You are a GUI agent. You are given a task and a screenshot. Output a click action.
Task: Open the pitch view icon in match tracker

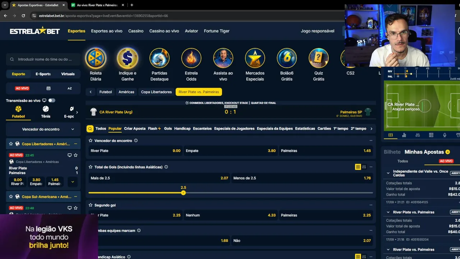coord(391,135)
